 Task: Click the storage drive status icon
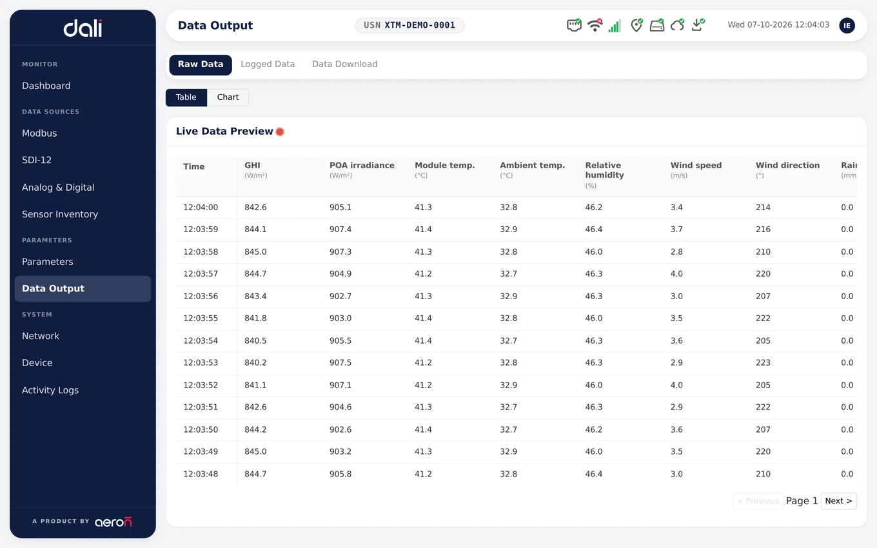[x=657, y=25]
